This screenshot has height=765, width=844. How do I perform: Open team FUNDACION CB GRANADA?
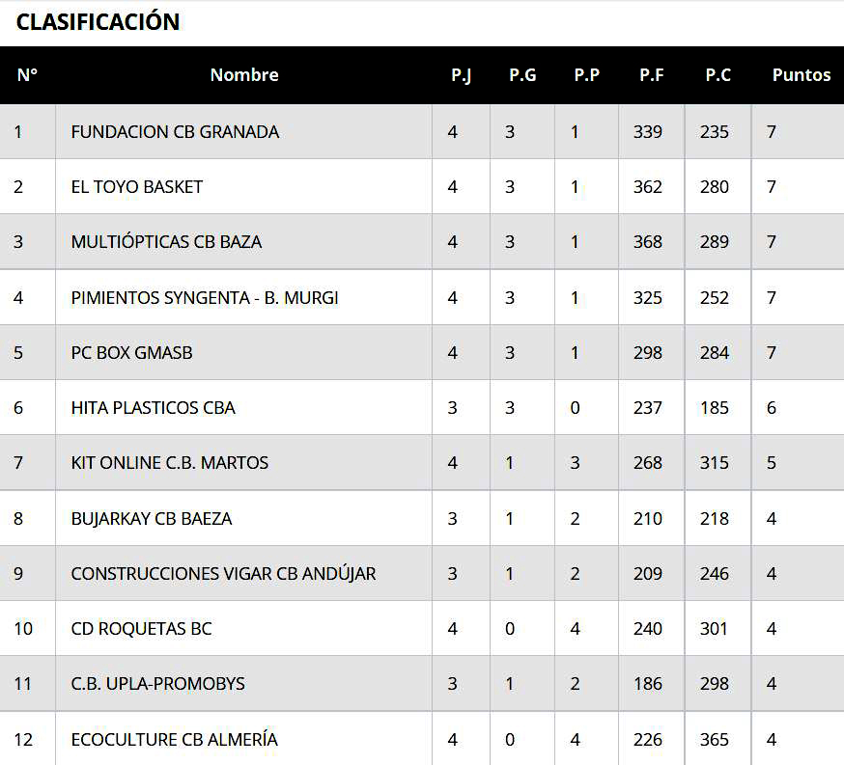175,132
